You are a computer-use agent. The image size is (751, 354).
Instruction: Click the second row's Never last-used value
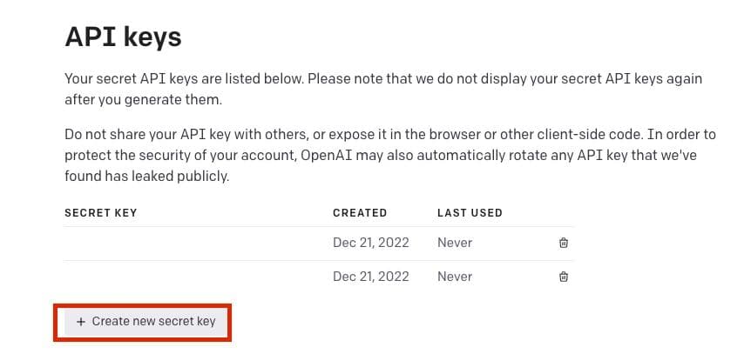(455, 277)
